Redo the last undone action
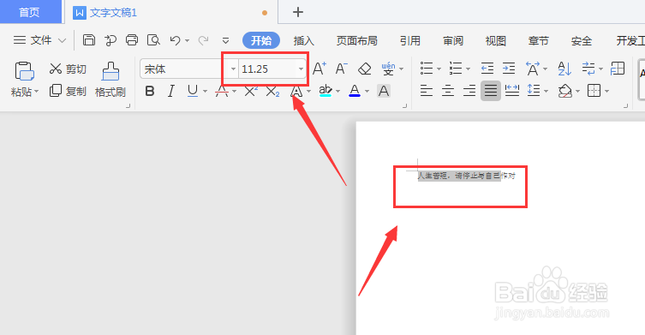The image size is (645, 335). (203, 40)
